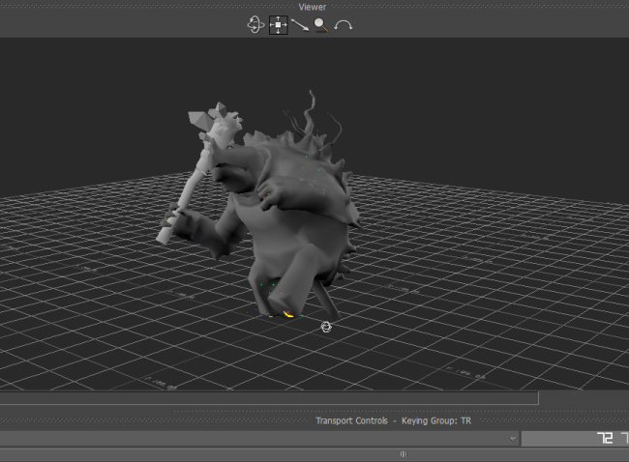This screenshot has height=462, width=629.
Task: Click the Zoom magnifier tool
Action: 320,25
